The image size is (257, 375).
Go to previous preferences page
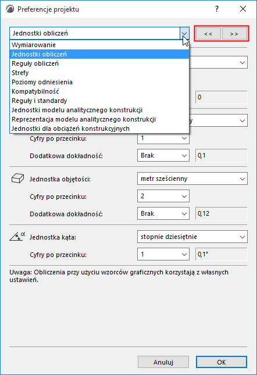(208, 34)
